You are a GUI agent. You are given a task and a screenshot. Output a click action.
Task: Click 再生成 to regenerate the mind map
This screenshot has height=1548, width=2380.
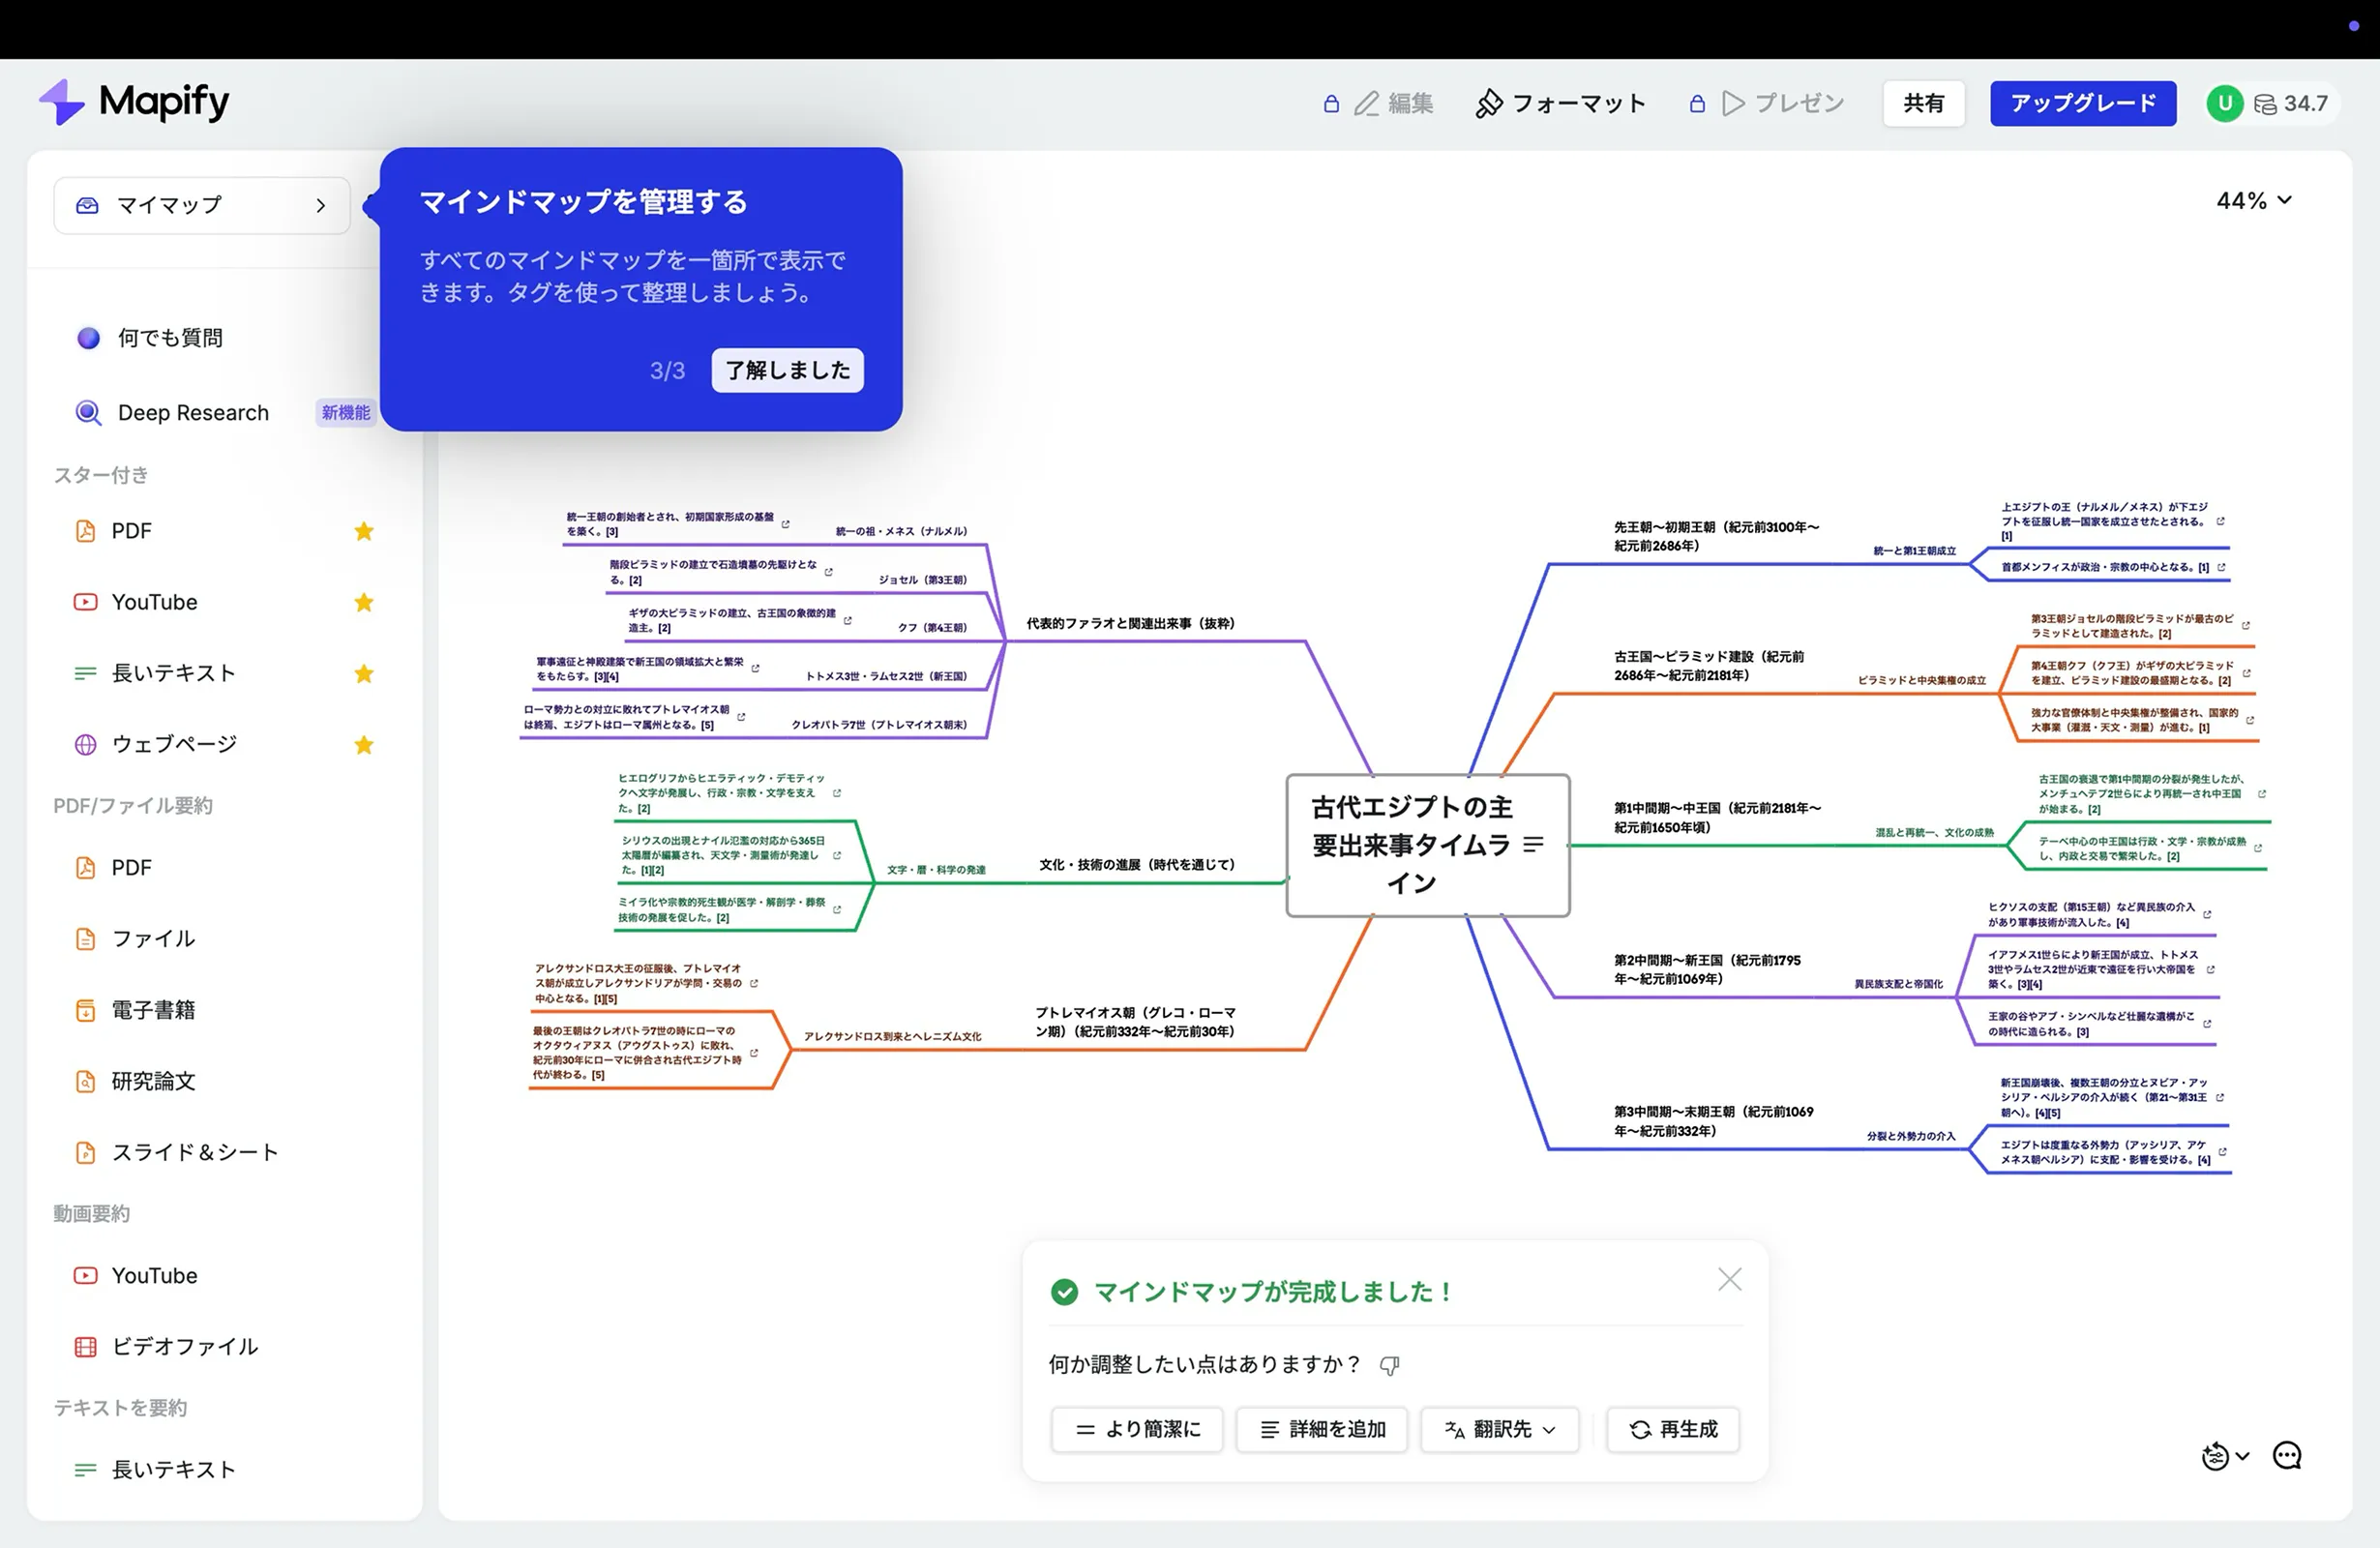(1672, 1429)
